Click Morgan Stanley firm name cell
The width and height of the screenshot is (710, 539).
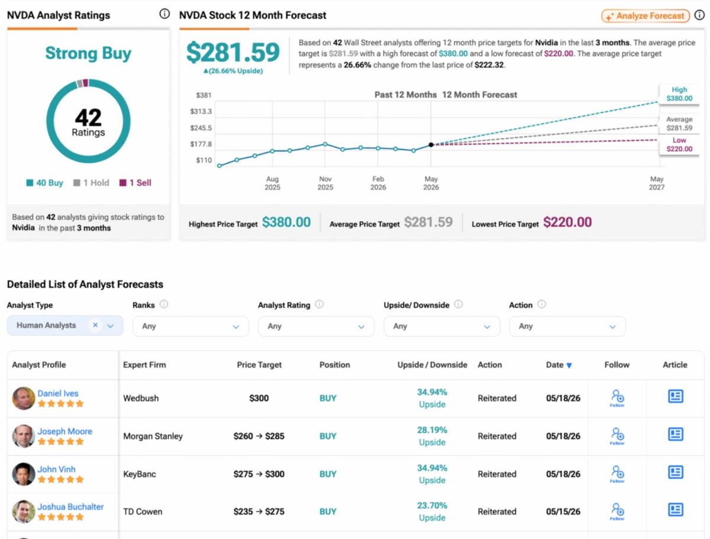point(153,436)
